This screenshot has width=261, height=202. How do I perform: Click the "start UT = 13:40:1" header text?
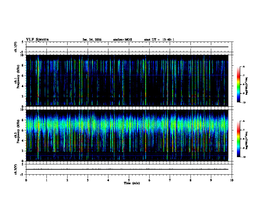click(x=159, y=40)
